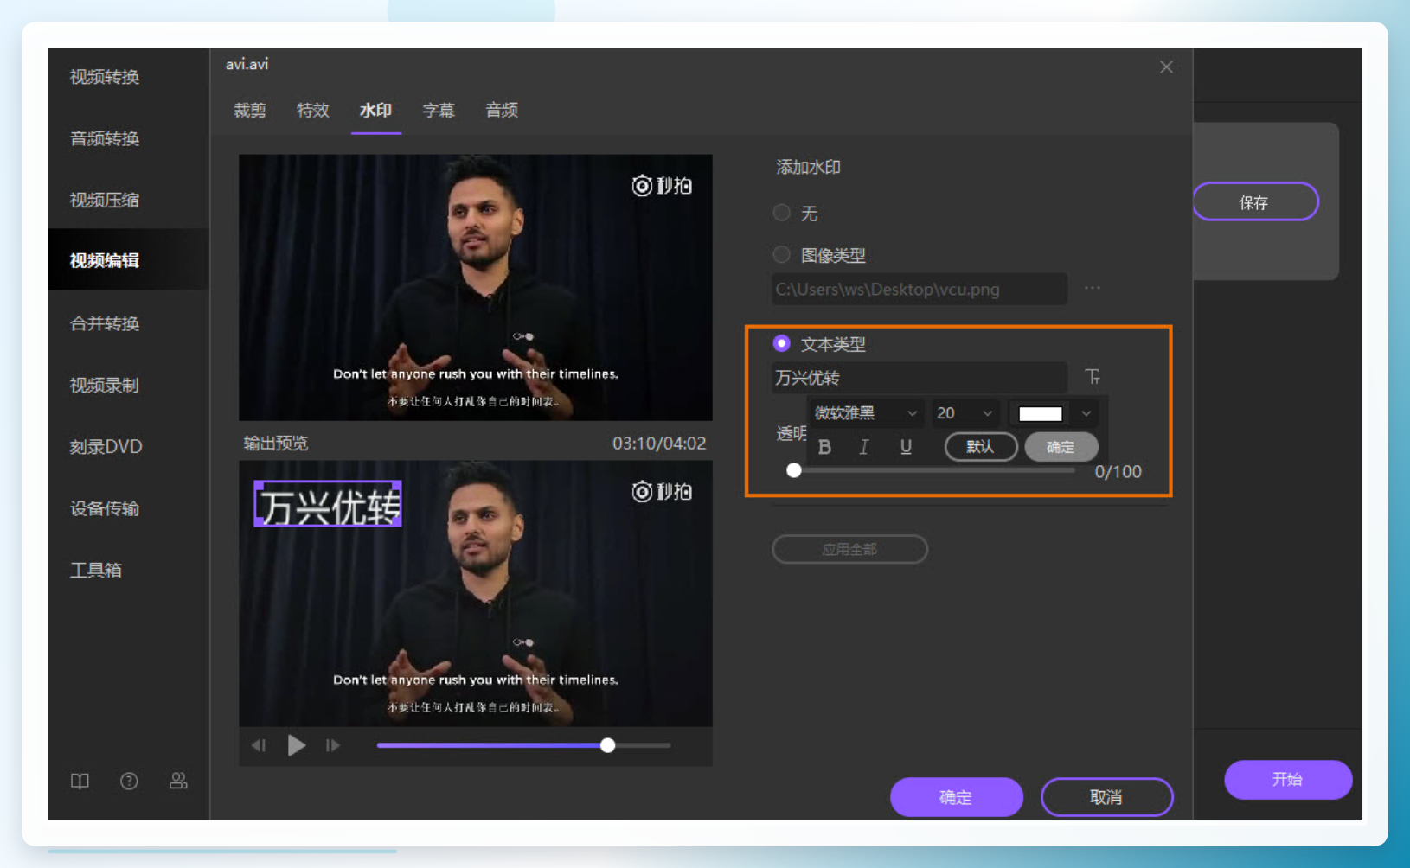The height and width of the screenshot is (868, 1410).
Task: Click the 默认 default font button
Action: pyautogui.click(x=981, y=447)
